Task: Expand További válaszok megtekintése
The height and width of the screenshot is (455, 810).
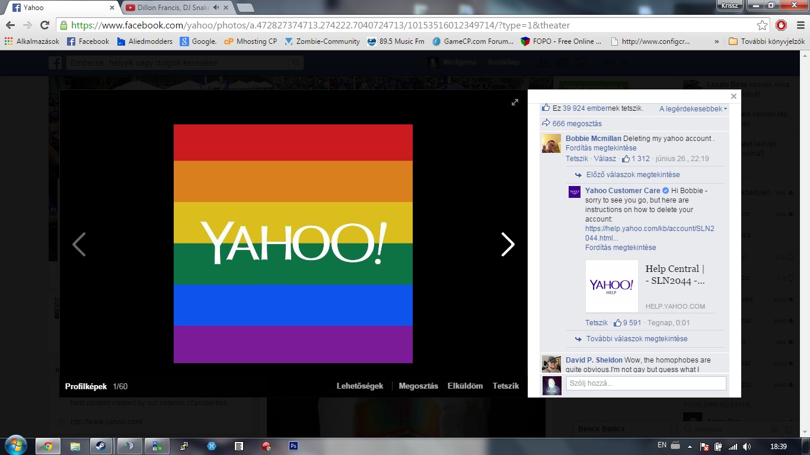Action: point(637,339)
